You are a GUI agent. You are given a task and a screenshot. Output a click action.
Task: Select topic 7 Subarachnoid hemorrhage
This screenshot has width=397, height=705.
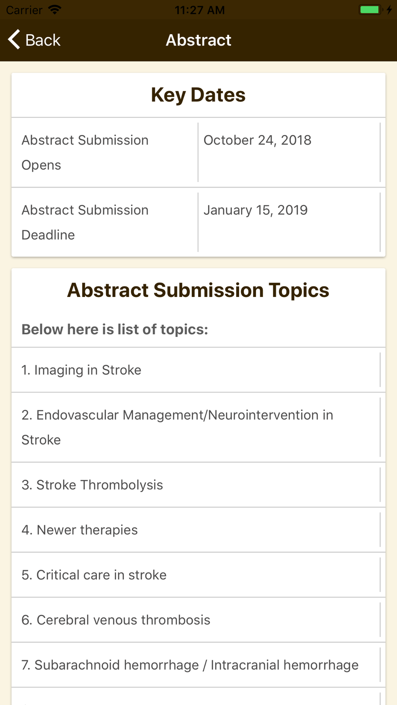tap(198, 665)
